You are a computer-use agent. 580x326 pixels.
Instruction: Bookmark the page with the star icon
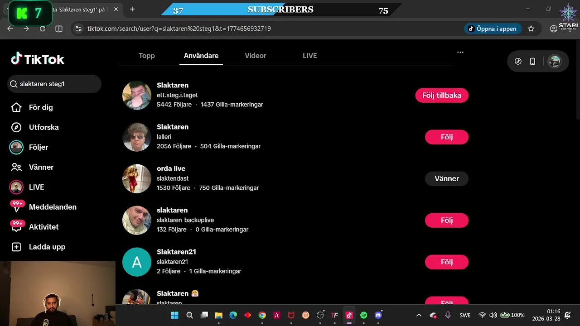tap(531, 29)
